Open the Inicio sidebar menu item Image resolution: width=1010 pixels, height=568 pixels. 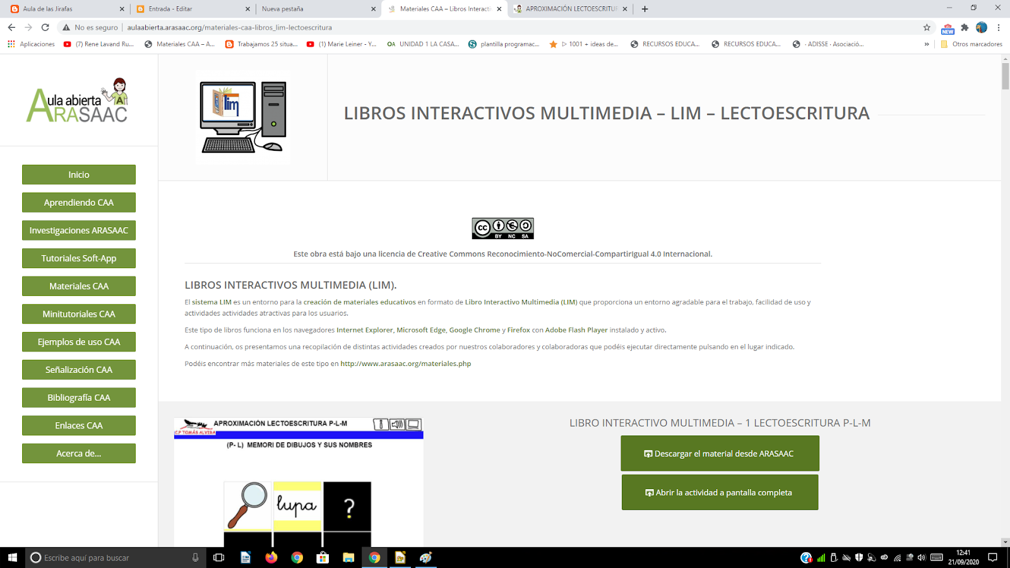tap(79, 175)
